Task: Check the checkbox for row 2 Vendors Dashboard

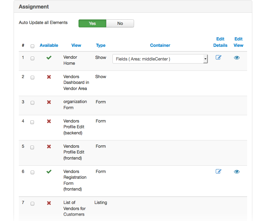Action: tap(32, 78)
